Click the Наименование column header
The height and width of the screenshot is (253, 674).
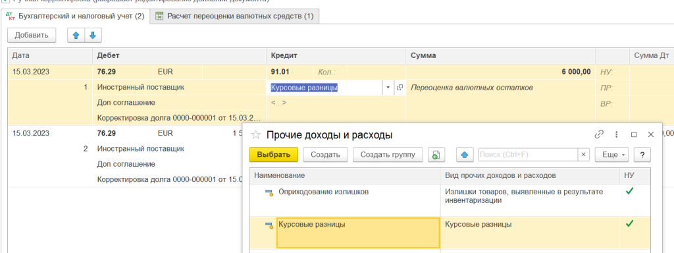[x=345, y=175]
